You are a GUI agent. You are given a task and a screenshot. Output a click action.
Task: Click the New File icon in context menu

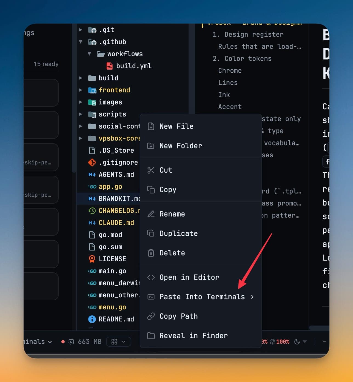(151, 126)
